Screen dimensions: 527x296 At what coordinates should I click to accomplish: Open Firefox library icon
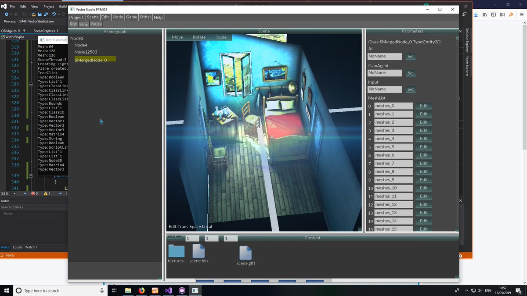point(485,14)
